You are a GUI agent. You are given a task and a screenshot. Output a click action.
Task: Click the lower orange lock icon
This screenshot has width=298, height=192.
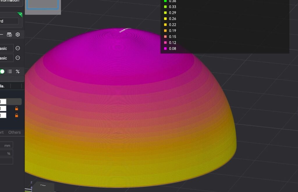(x=17, y=115)
